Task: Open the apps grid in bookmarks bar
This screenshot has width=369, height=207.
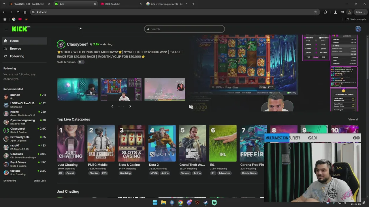Action: (5, 19)
